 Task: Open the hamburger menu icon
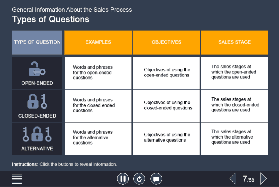point(17,179)
